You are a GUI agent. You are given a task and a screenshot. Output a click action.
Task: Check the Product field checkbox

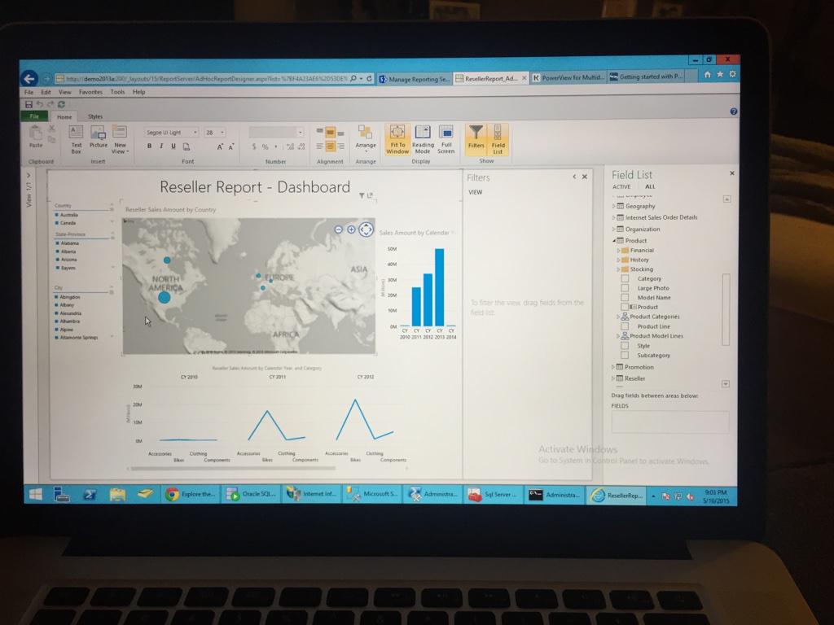[x=625, y=307]
